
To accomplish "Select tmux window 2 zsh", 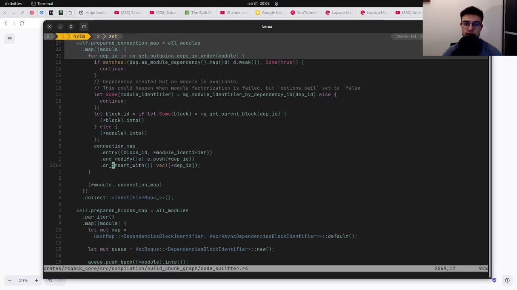I will tap(107, 37).
